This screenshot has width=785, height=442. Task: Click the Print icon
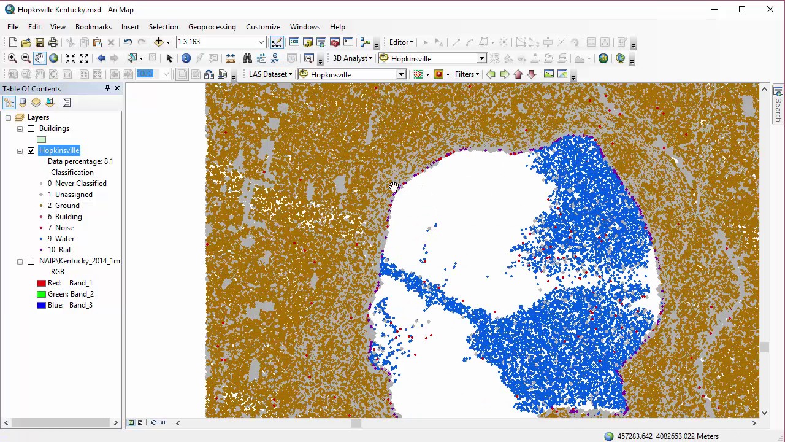click(x=53, y=42)
